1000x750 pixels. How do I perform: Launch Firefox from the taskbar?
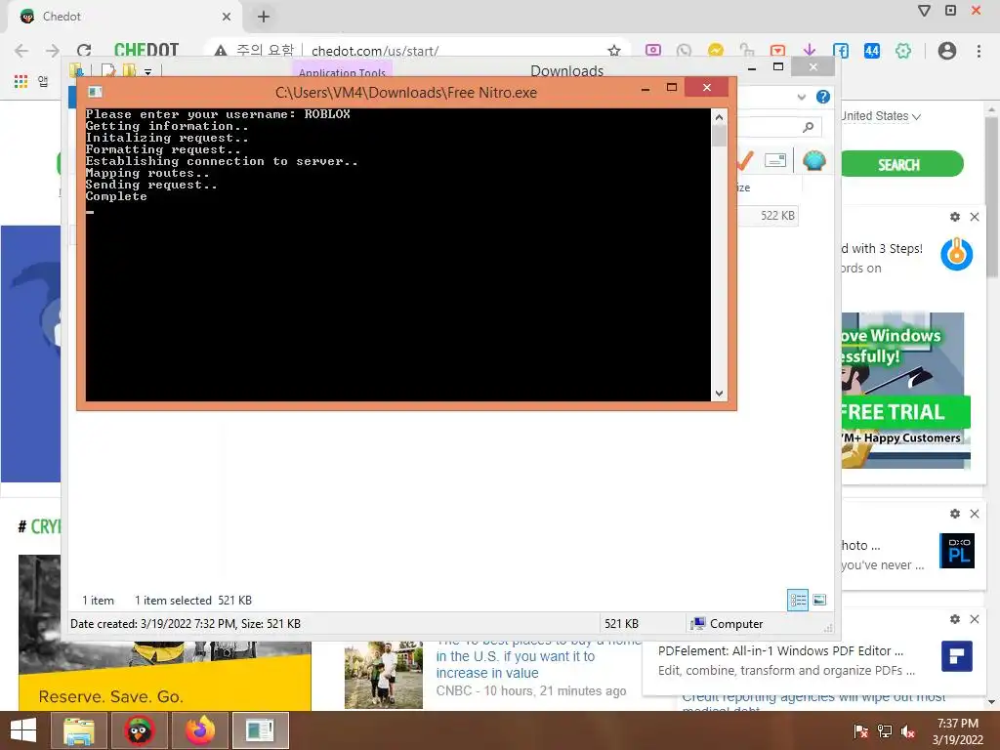click(x=199, y=730)
